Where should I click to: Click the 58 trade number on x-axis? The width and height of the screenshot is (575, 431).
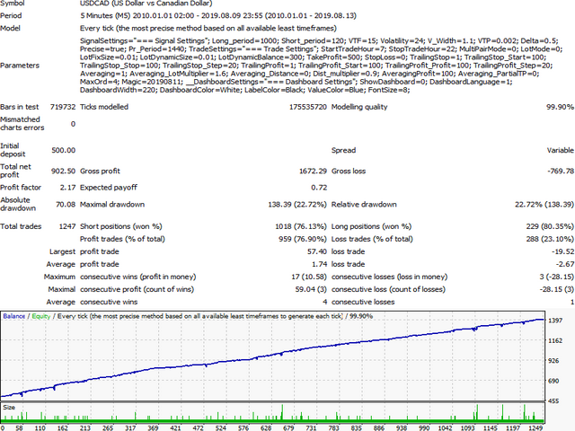click(x=19, y=427)
